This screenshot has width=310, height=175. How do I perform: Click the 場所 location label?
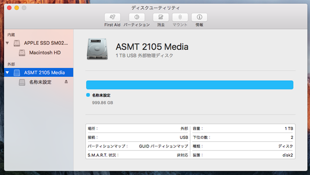click(93, 129)
